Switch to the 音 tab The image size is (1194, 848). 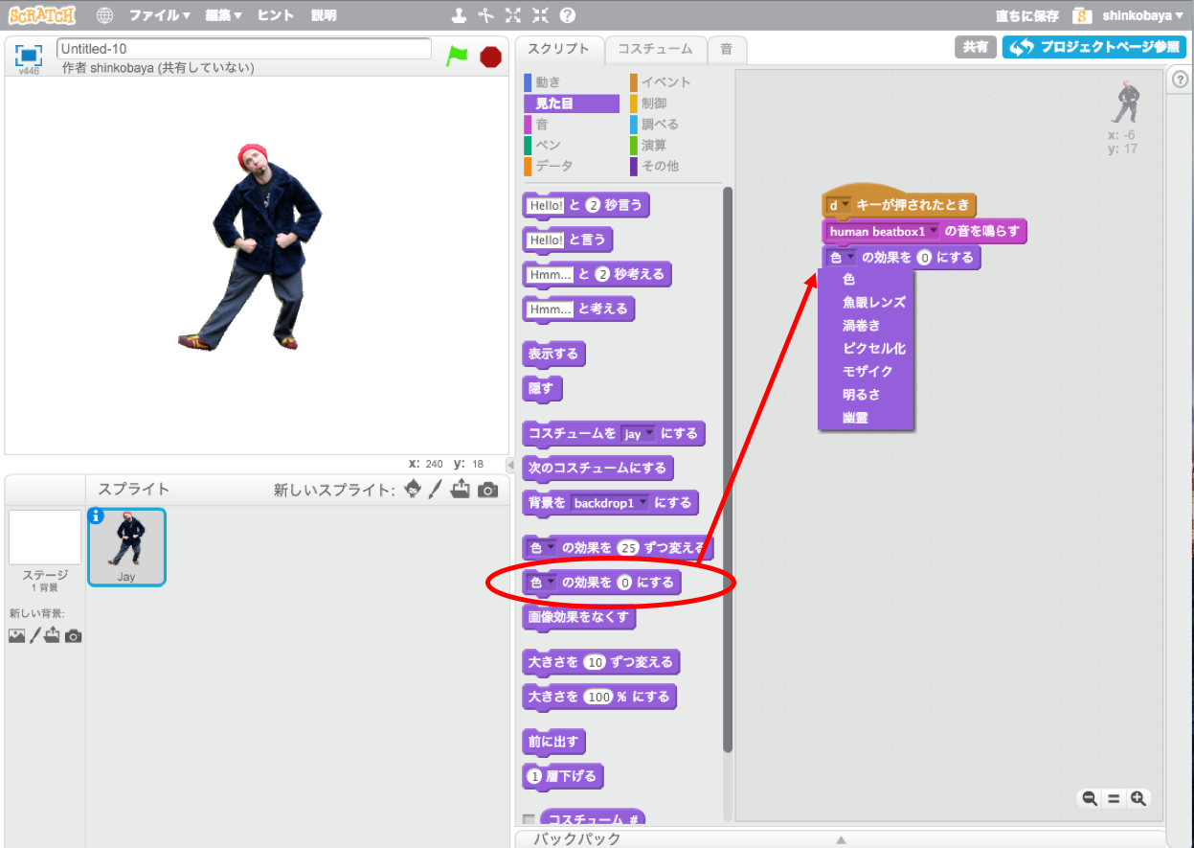pos(727,49)
